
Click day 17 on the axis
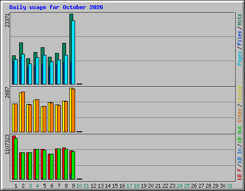tap(129, 186)
